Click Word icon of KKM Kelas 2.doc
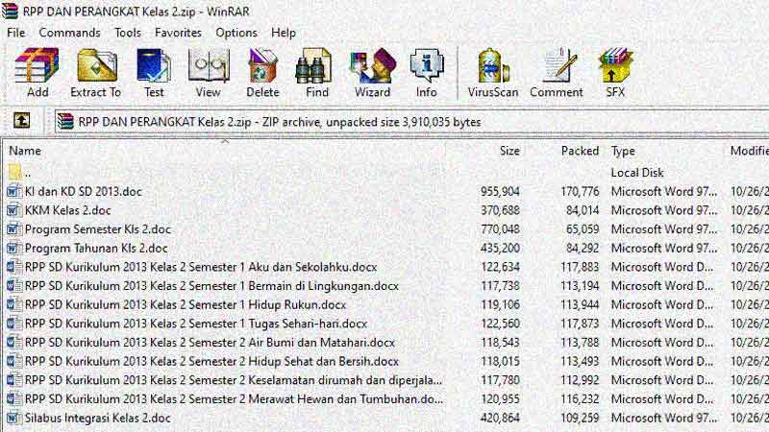This screenshot has height=432, width=769. 14,210
